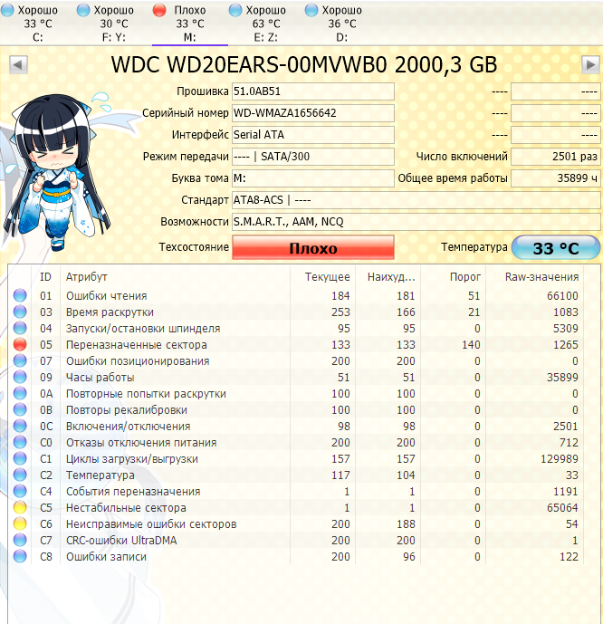Click the blue status orb above D:
Viewport: 603px width, 624px height.
(311, 10)
